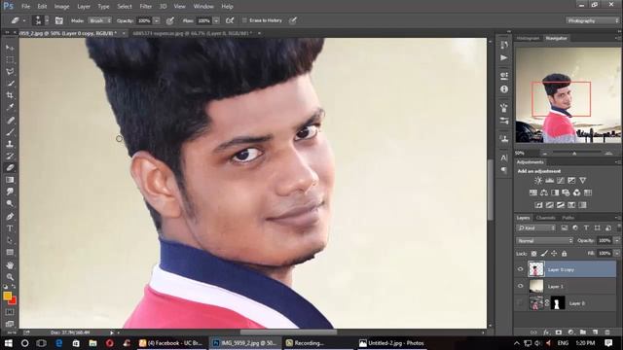
Task: Click Layer 1 thumbnail
Action: point(536,286)
